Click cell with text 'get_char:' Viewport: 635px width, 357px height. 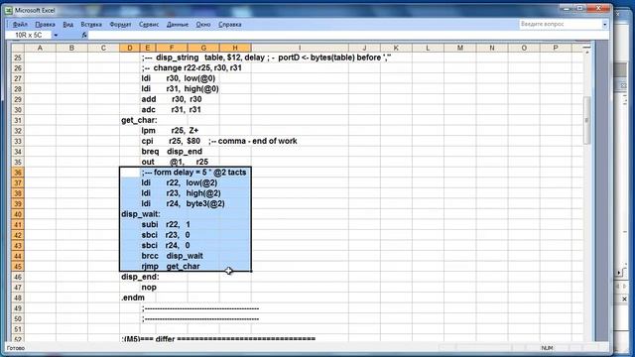[139, 120]
